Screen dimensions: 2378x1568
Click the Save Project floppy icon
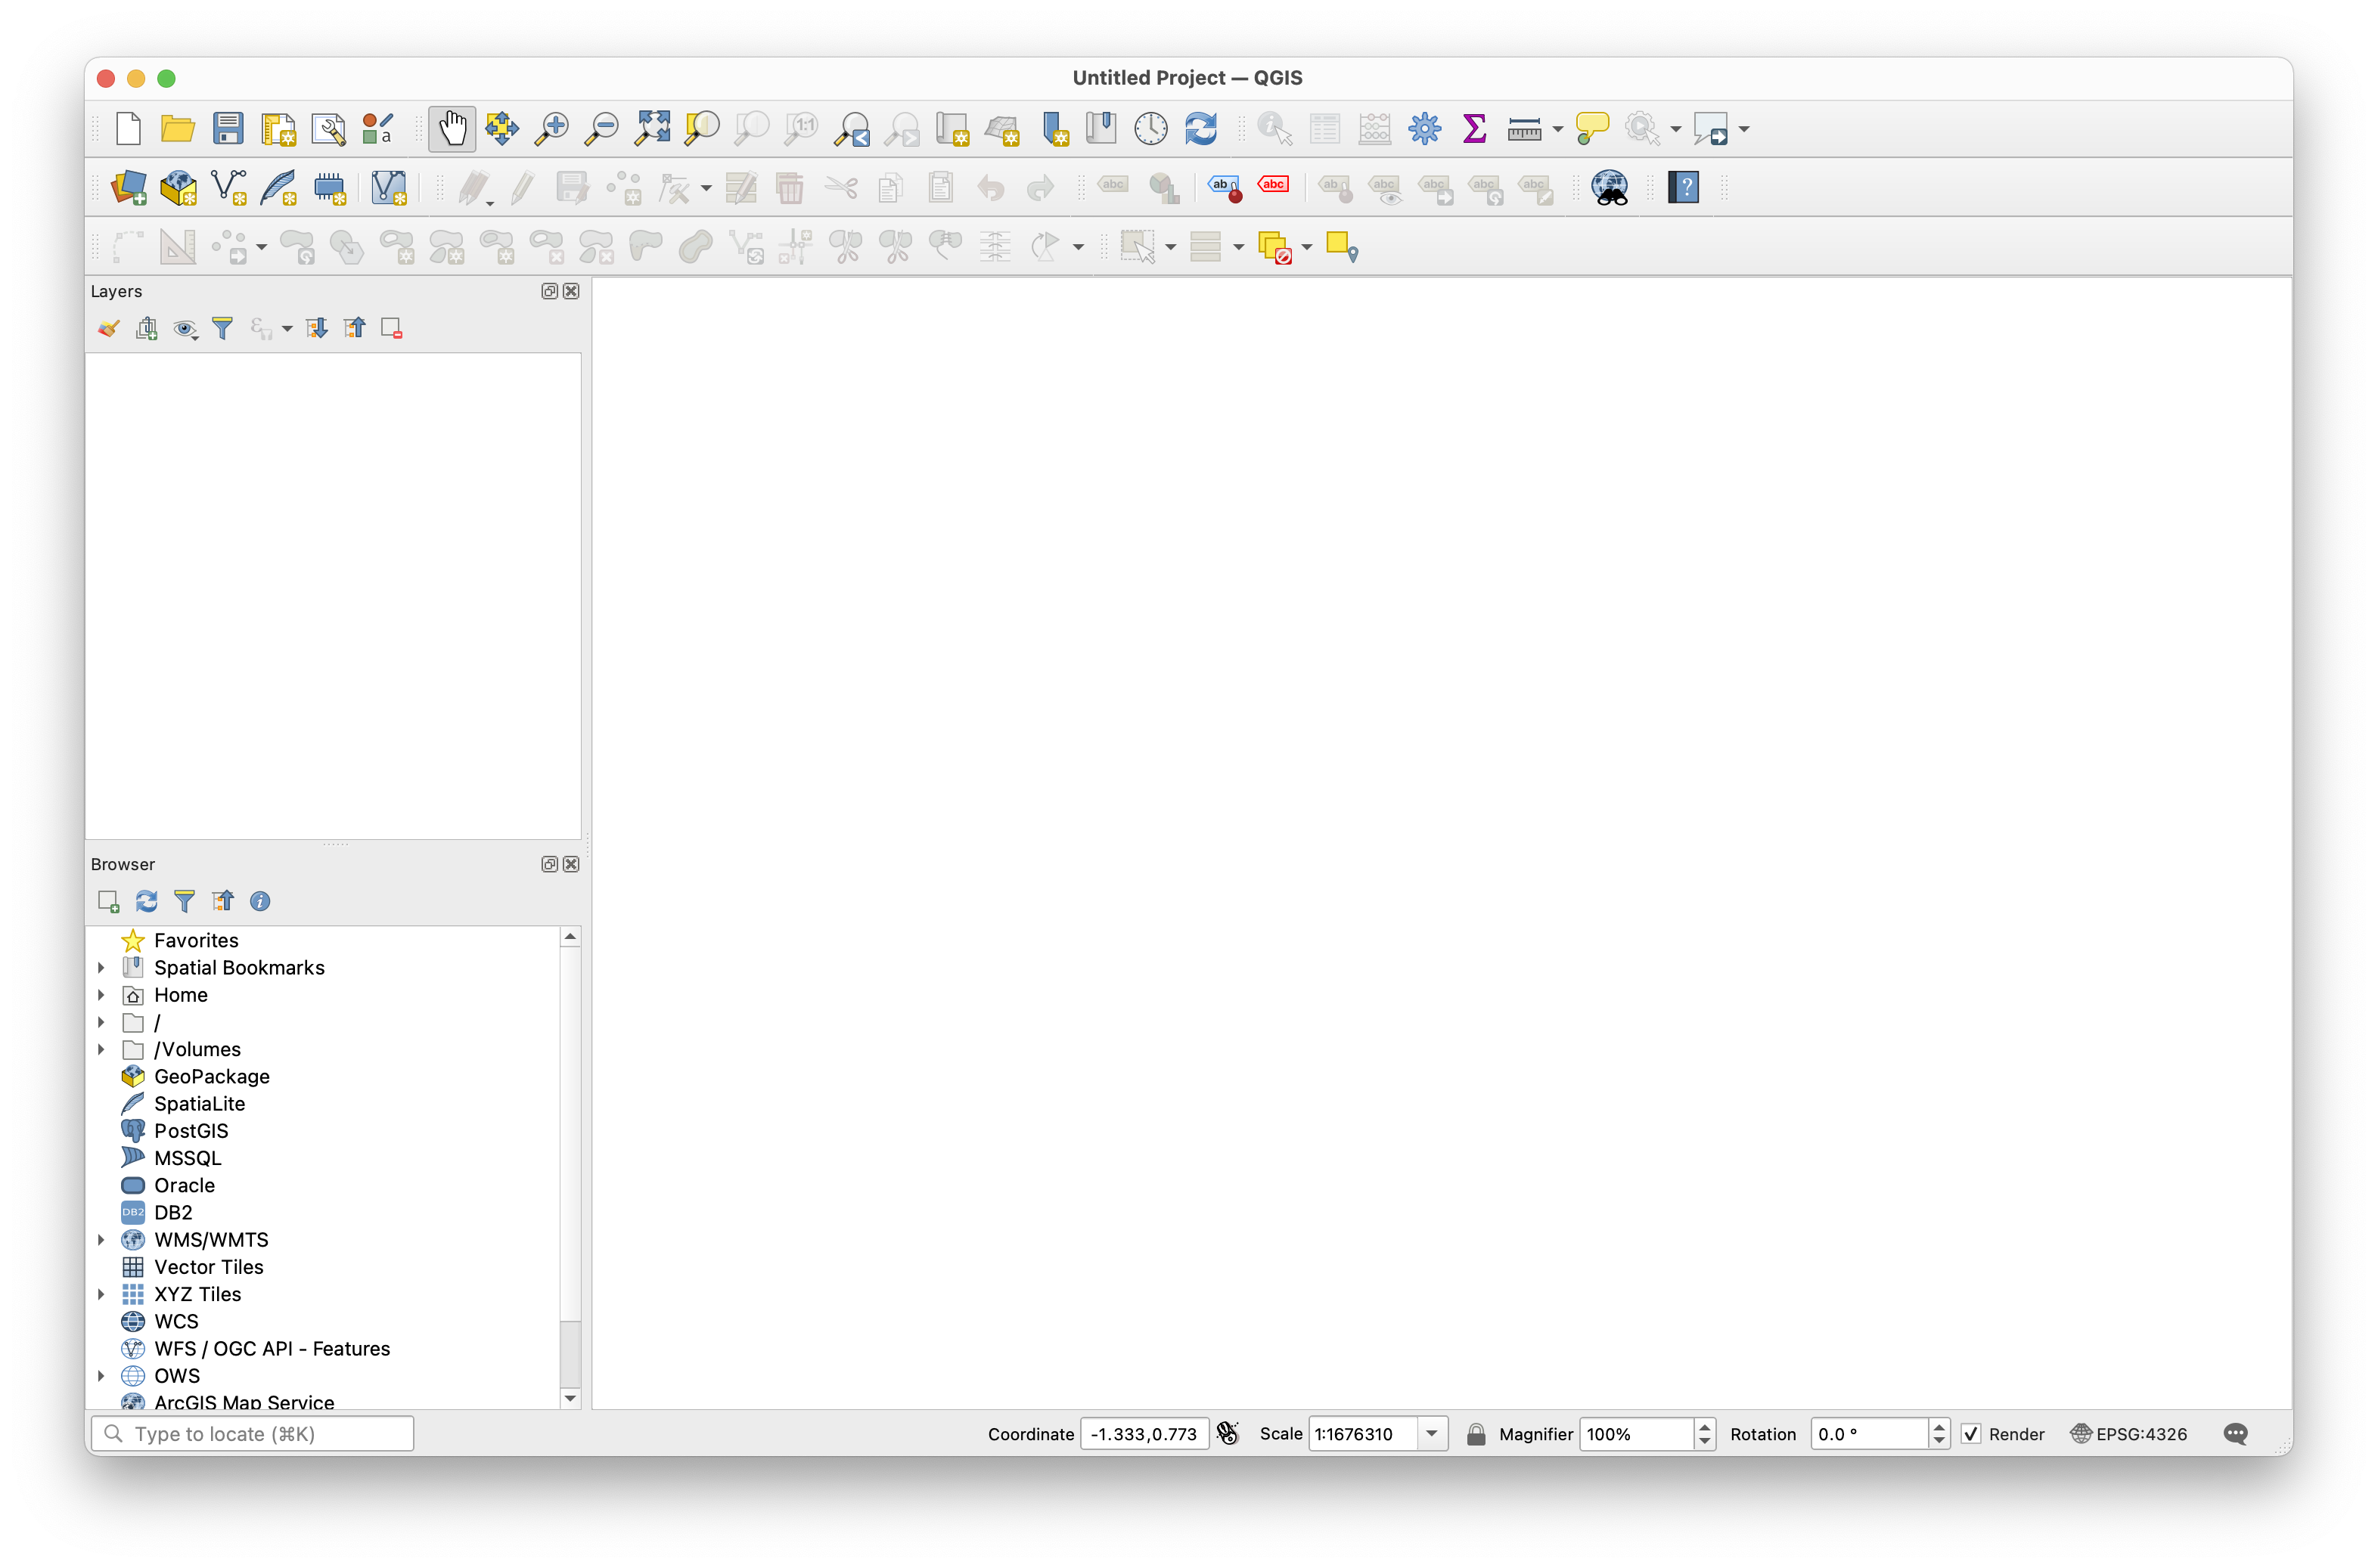point(228,129)
